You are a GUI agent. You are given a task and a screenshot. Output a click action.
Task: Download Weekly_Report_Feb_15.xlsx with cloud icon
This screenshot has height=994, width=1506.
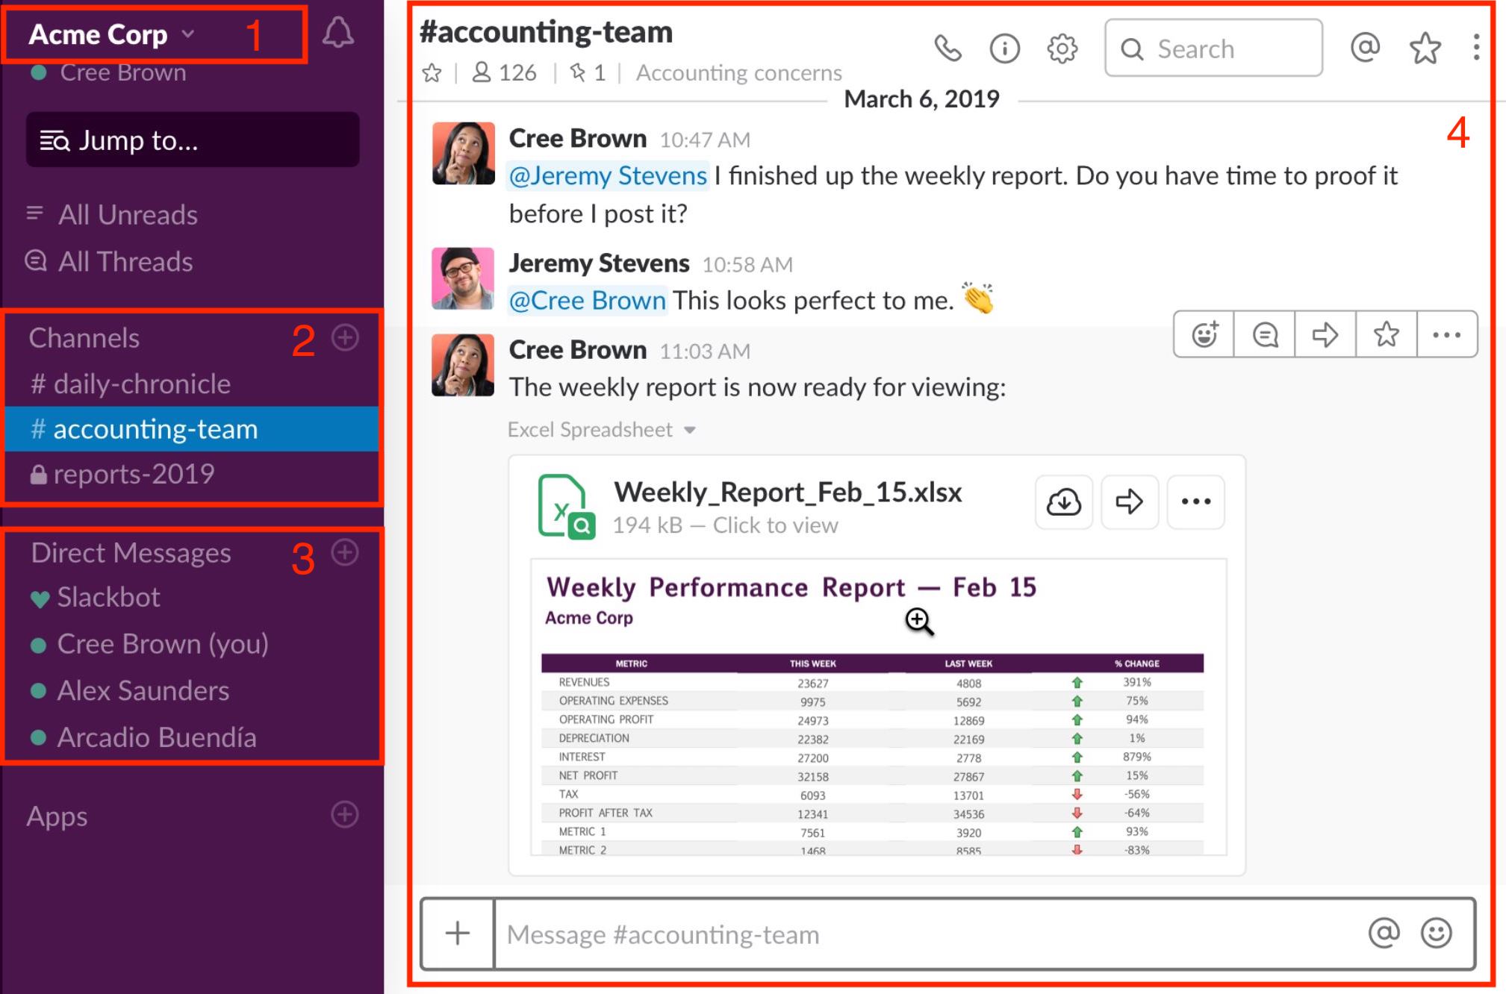click(x=1063, y=502)
